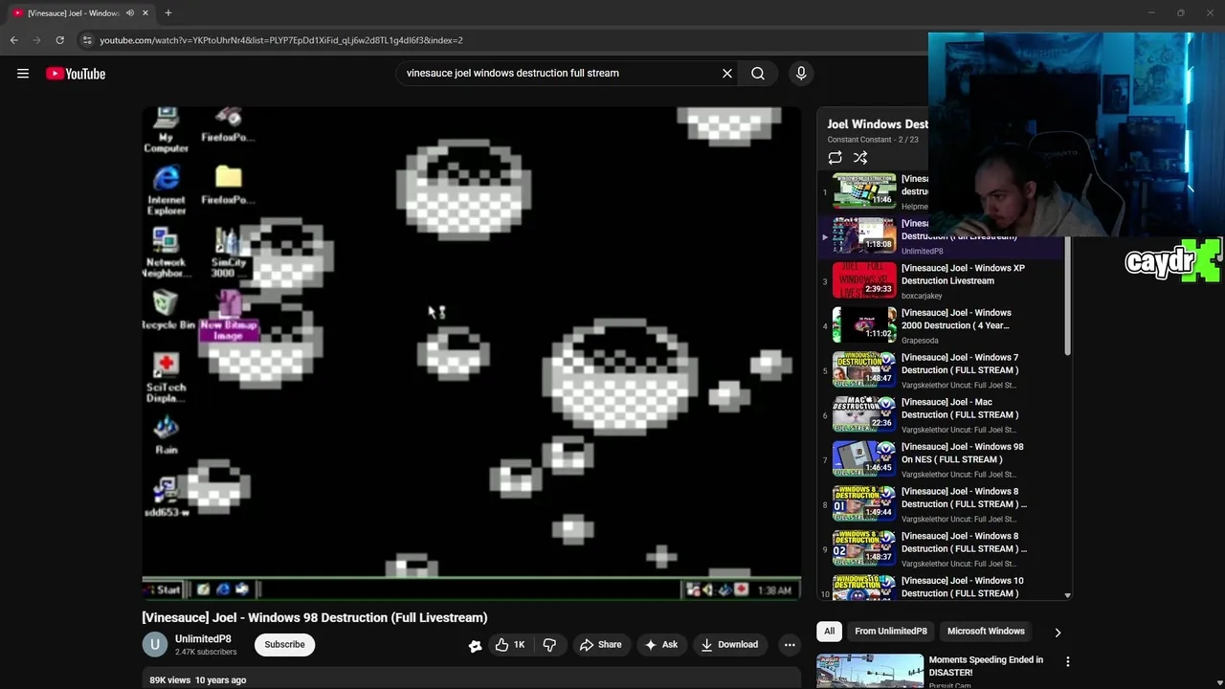The image size is (1225, 689).
Task: Close the Vinesauce Joel browser tab
Action: [x=145, y=13]
